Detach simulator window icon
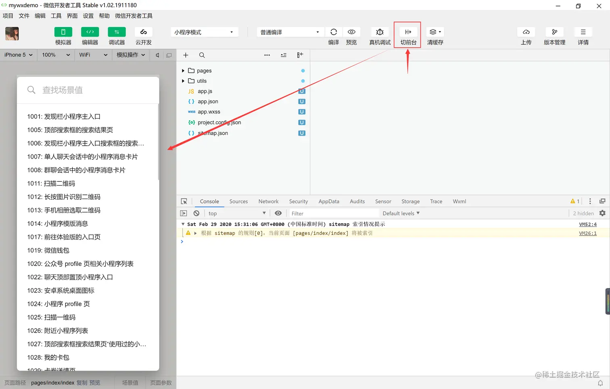Screen dimensions: 610x389 pos(169,55)
